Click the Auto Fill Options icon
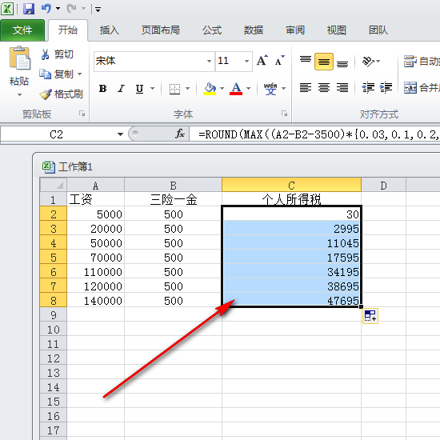Viewport: 440px width, 440px height. (x=370, y=316)
